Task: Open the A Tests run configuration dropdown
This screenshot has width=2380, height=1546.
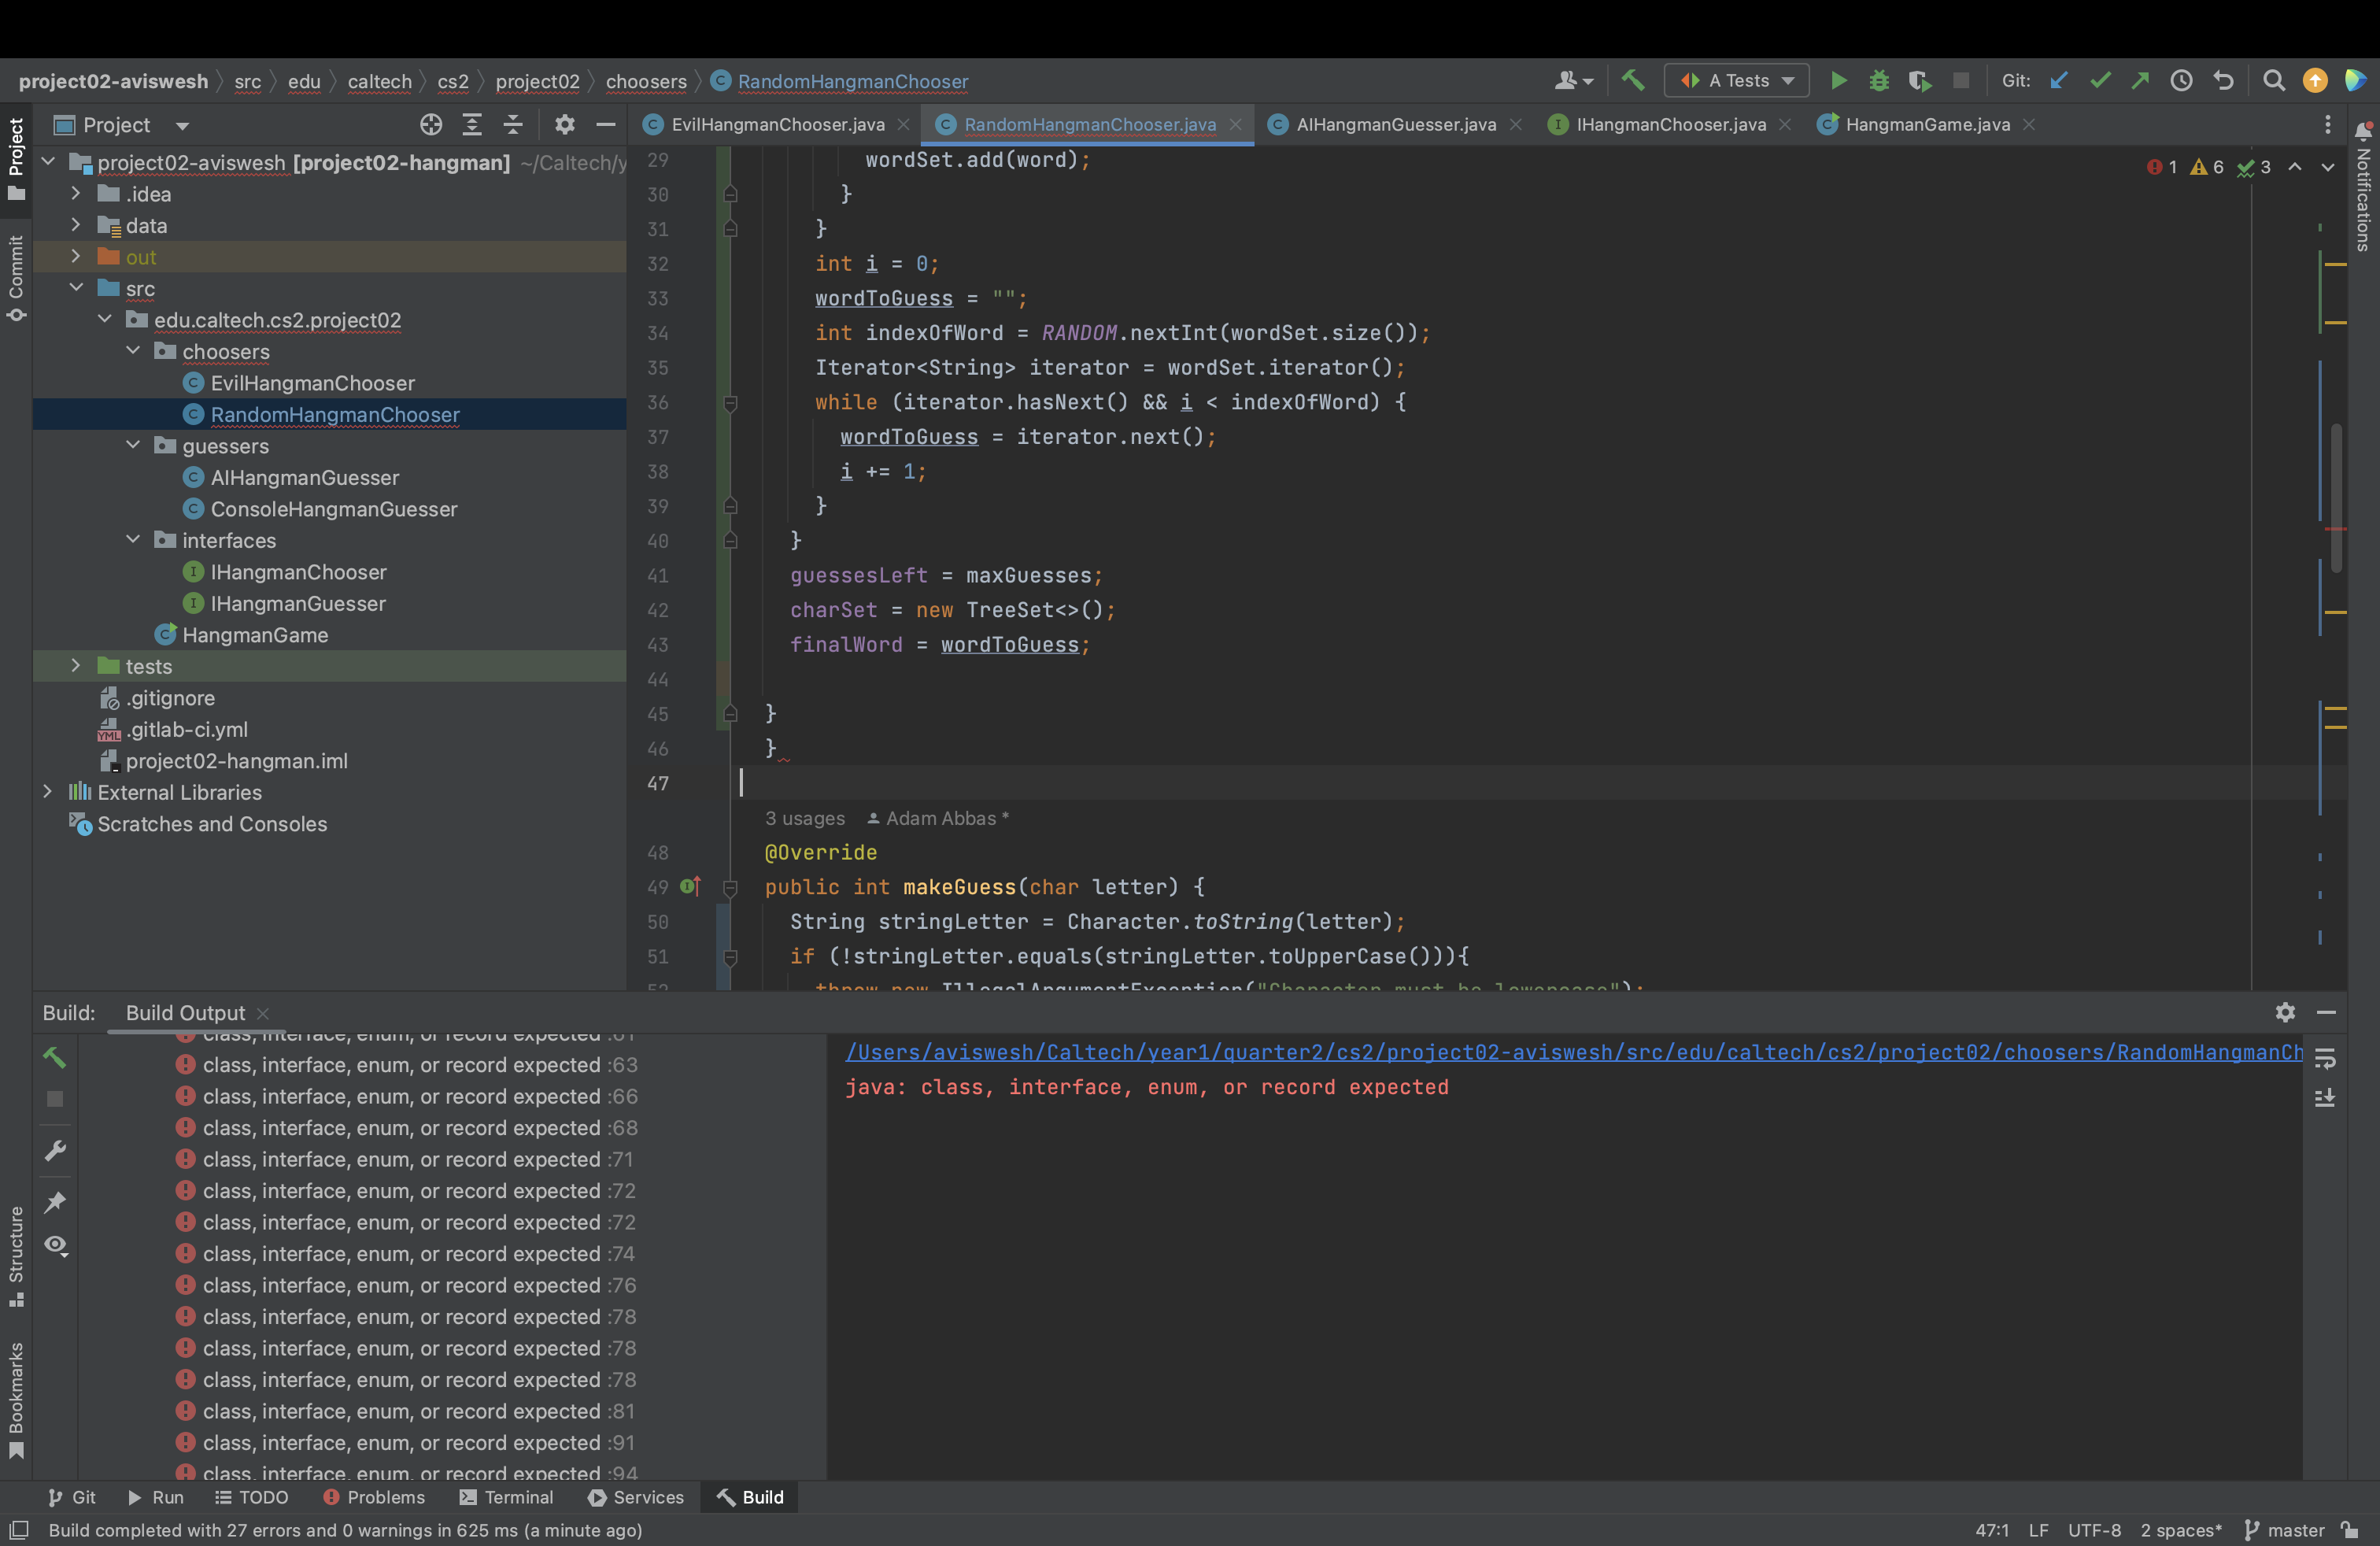Action: (1736, 81)
